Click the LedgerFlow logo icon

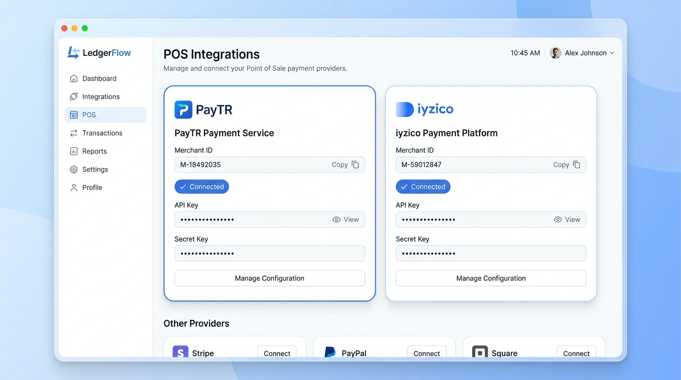pyautogui.click(x=73, y=53)
